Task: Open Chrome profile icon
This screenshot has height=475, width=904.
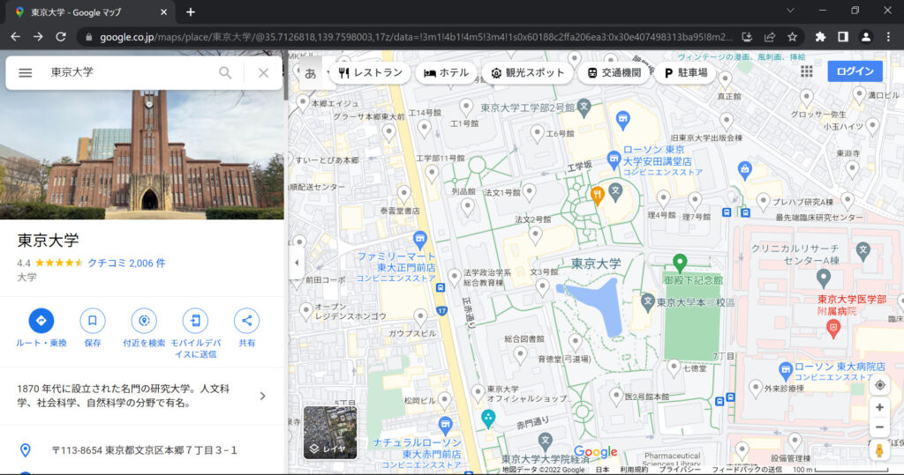Action: 866,37
